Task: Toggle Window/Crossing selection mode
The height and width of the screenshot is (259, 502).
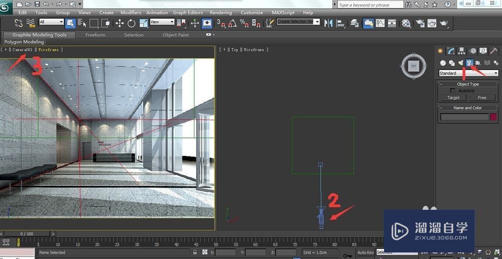Action: coord(105,23)
